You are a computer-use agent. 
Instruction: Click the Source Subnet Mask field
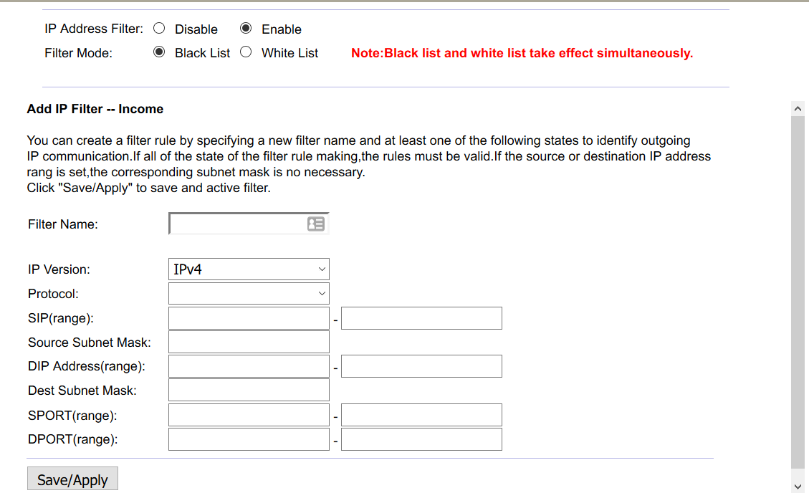[x=249, y=342]
